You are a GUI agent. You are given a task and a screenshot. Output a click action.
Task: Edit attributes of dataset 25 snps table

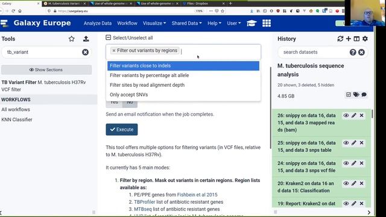[x=354, y=143]
